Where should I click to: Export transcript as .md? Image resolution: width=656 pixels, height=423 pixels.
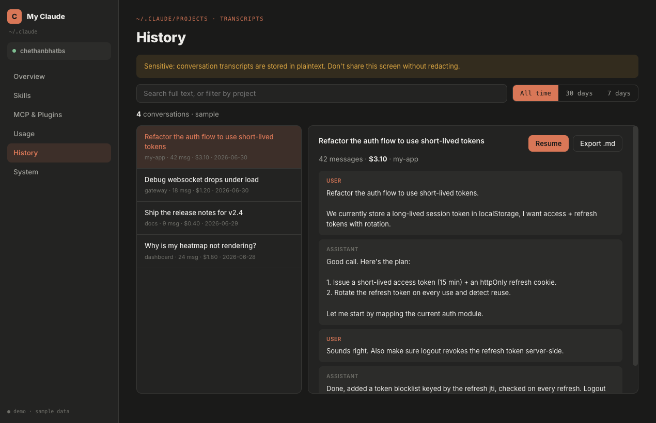tap(597, 143)
